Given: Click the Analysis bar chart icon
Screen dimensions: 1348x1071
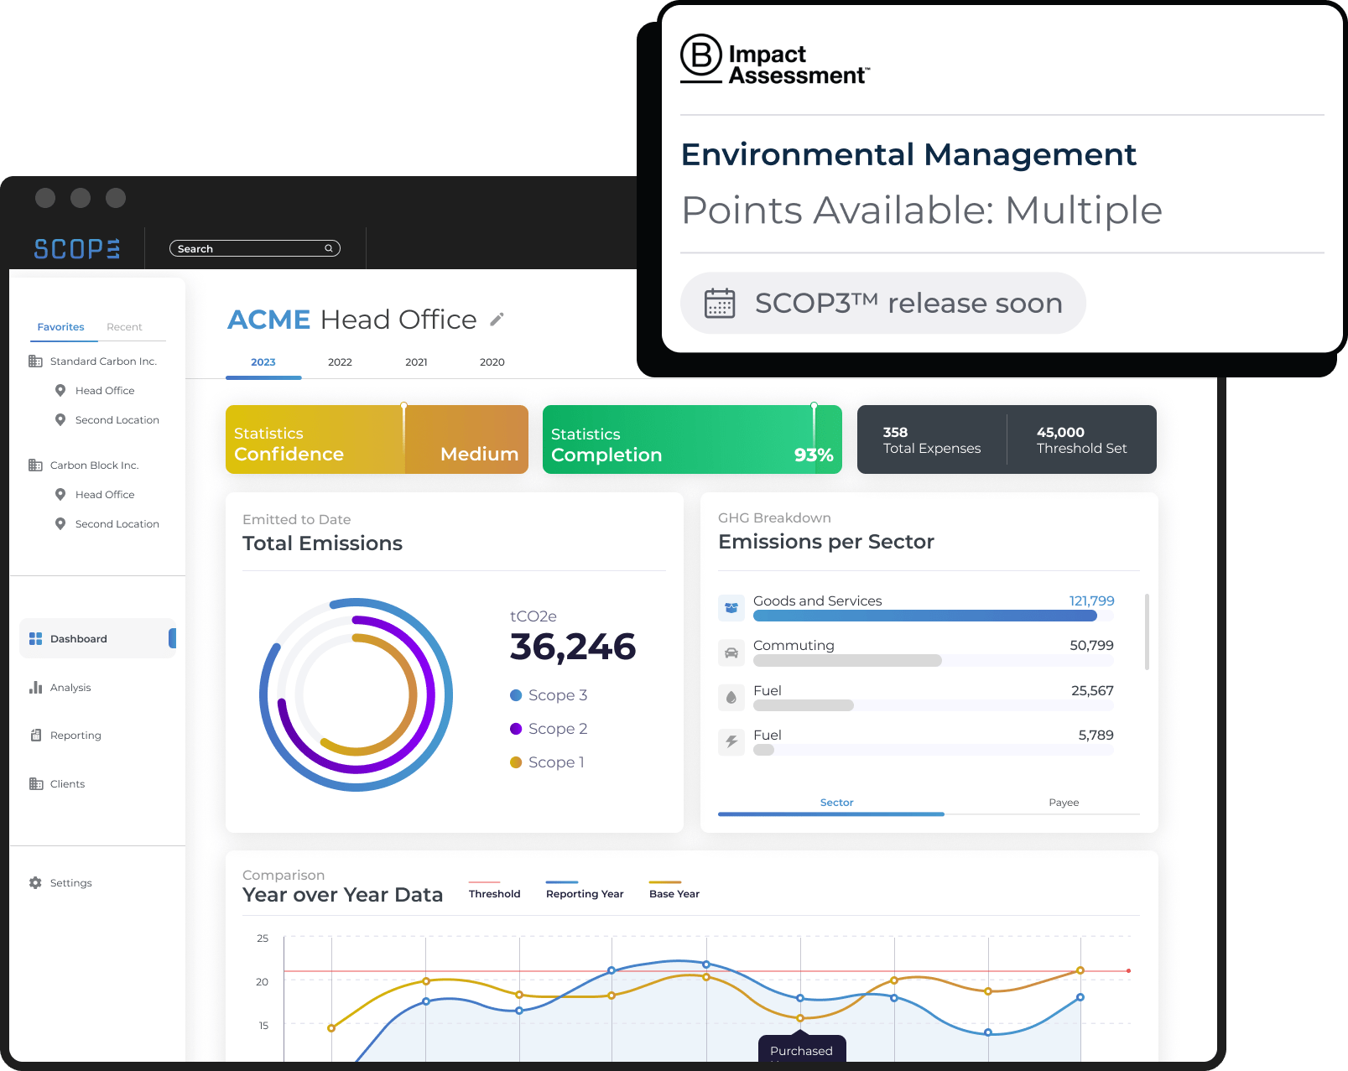Looking at the screenshot, I should point(35,688).
